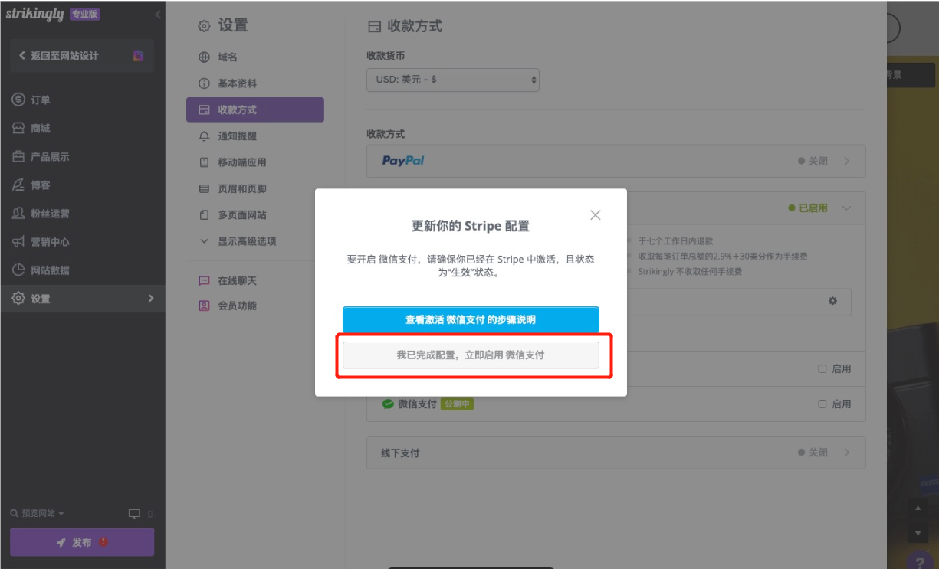The width and height of the screenshot is (939, 569).
Task: Click the downward arrow button above the help bubble
Action: (x=918, y=532)
